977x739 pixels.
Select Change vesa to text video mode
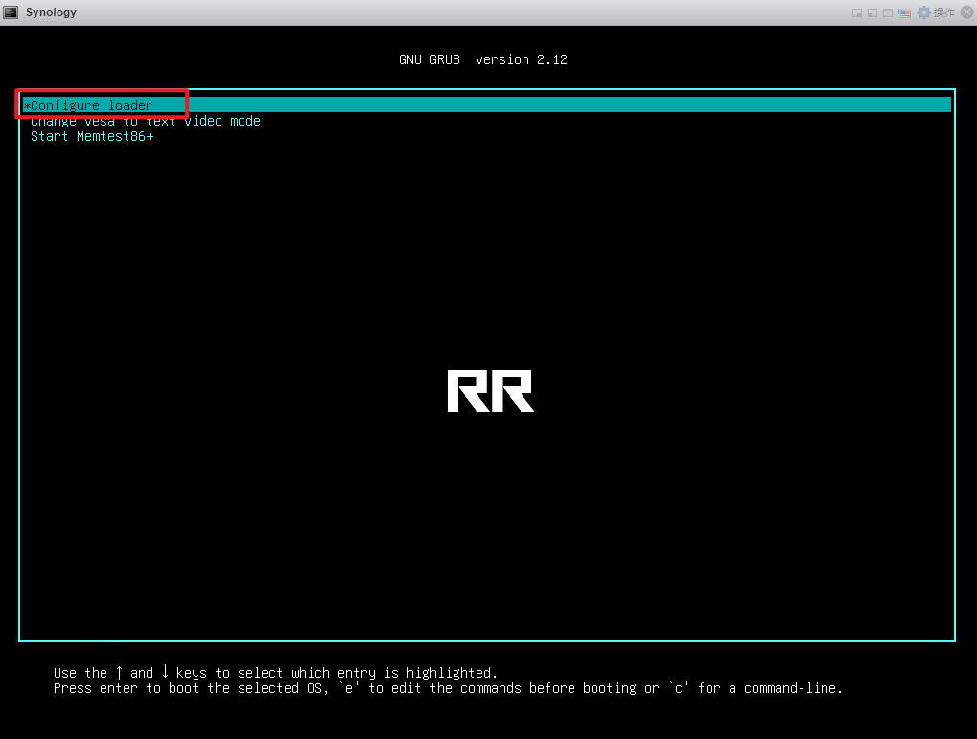click(x=145, y=121)
